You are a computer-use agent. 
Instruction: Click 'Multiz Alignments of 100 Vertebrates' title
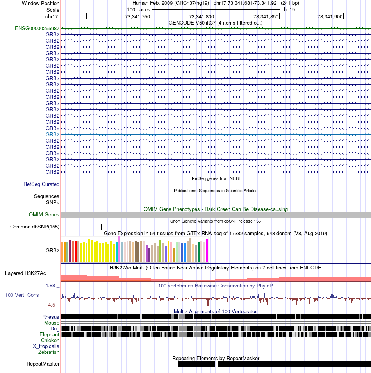coord(216,311)
